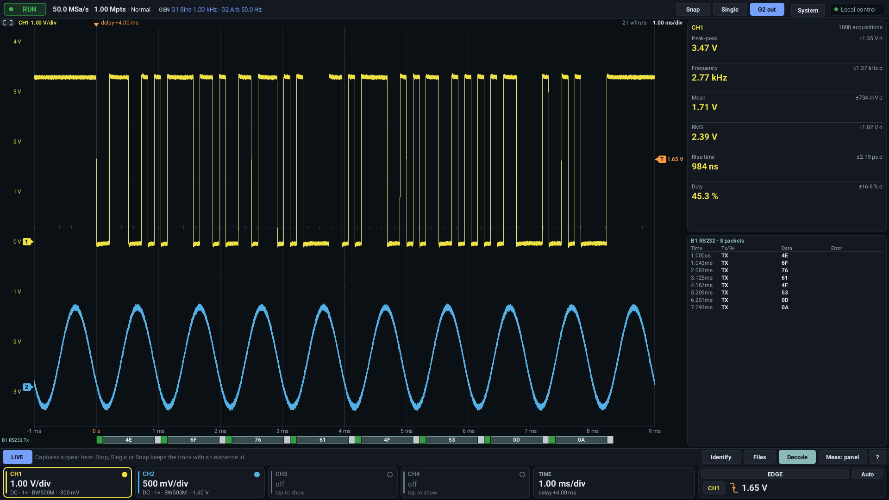The image size is (889, 500).
Task: Toggle the RUN acquisition state
Action: 25,9
